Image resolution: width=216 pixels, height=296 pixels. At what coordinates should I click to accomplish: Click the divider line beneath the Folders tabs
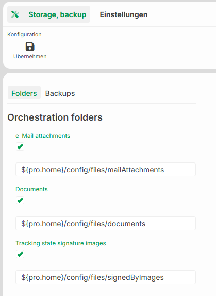coord(102,103)
